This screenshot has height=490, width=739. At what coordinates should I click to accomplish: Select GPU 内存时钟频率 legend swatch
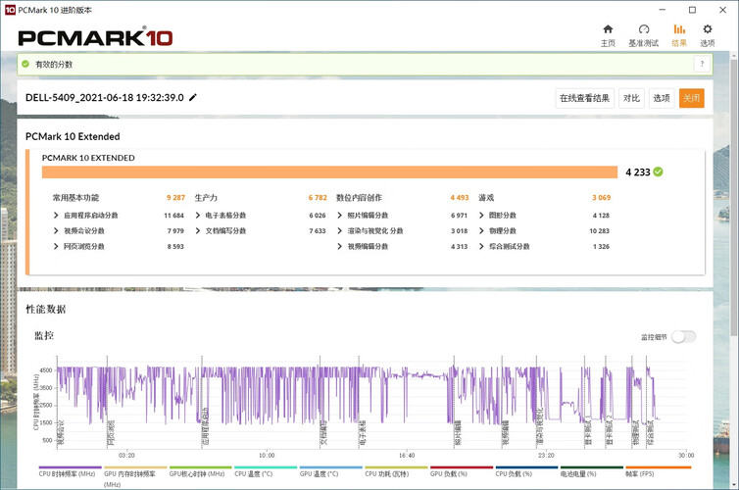(135, 467)
